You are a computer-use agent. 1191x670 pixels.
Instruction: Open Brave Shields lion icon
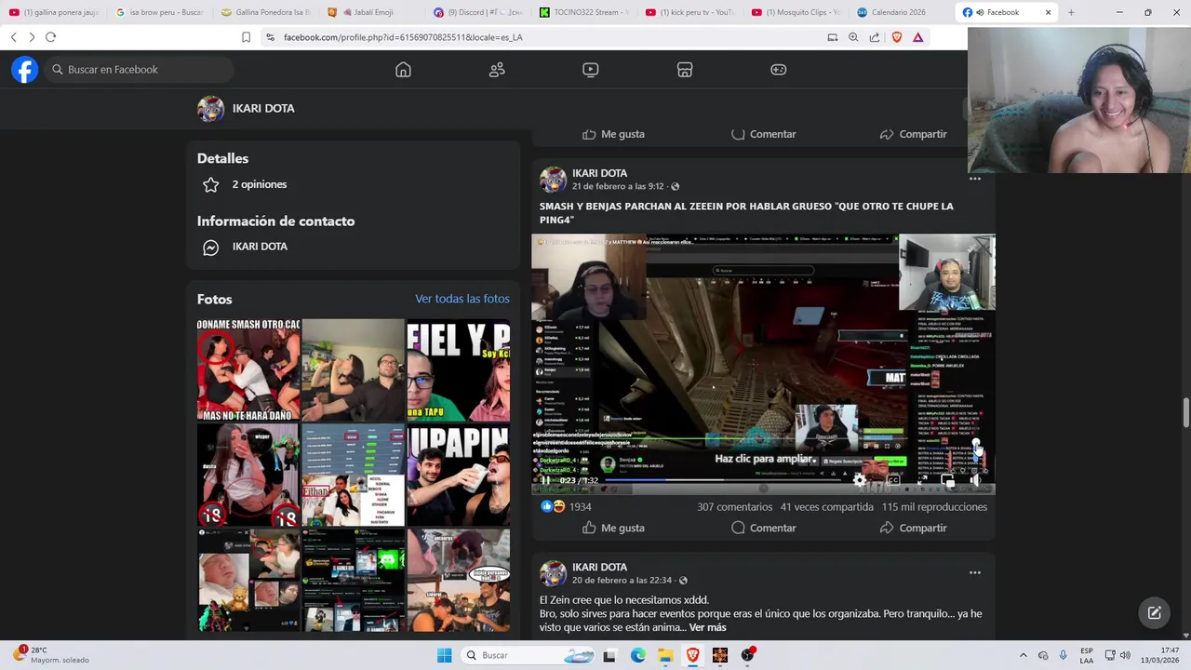click(897, 37)
